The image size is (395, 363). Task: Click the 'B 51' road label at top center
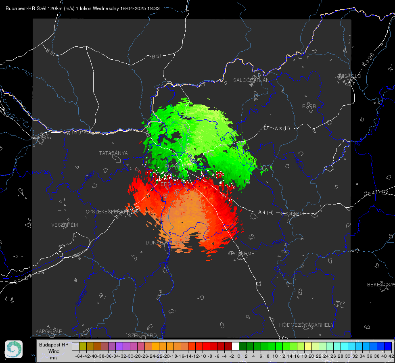[157, 56]
